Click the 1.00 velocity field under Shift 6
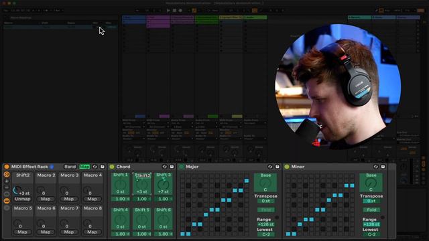 (x=164, y=234)
